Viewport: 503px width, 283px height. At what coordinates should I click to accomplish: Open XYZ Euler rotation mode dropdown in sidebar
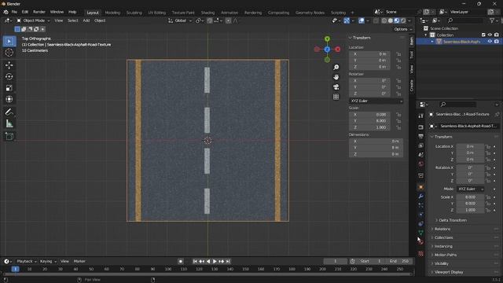376,101
